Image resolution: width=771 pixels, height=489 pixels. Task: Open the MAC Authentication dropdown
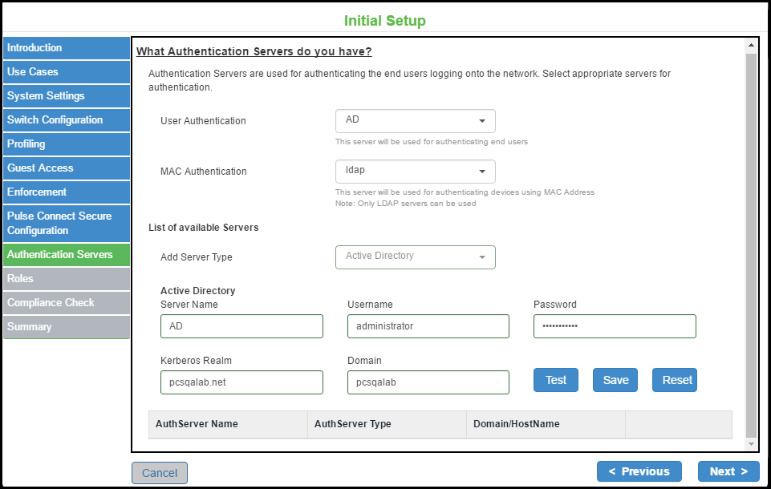tap(415, 172)
